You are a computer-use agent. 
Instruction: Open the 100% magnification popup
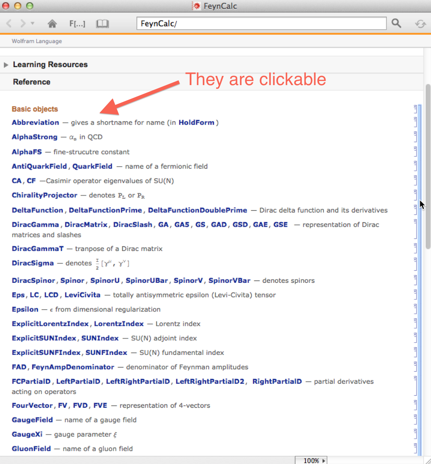tap(311, 460)
